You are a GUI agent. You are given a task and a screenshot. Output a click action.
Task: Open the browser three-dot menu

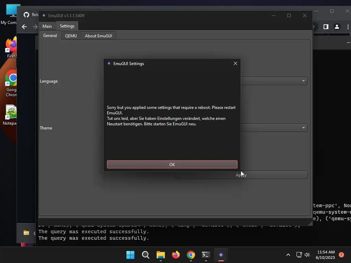[x=348, y=27]
